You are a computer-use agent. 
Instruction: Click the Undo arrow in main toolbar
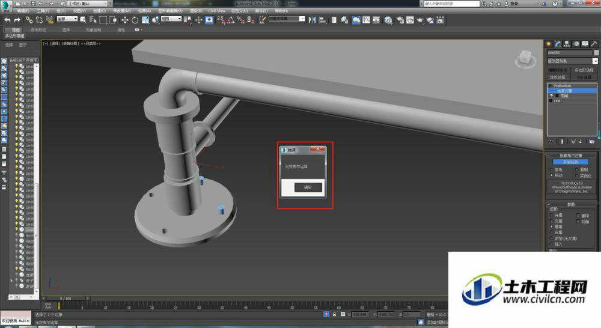click(x=7, y=20)
